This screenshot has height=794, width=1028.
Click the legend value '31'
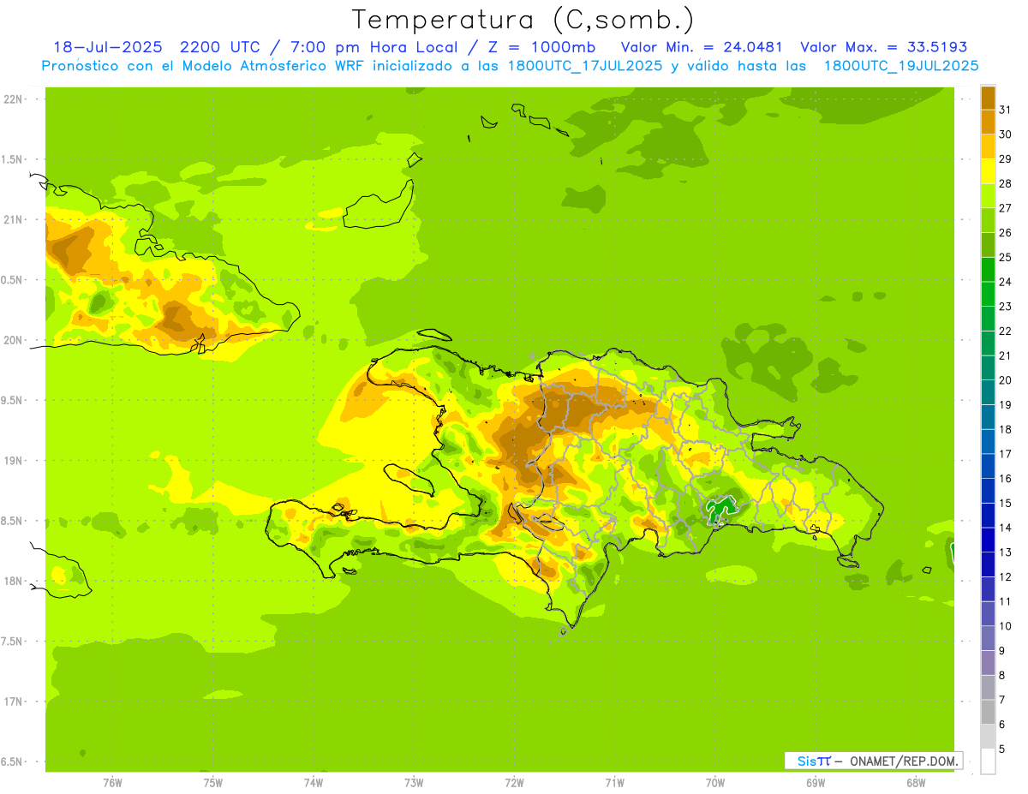(1005, 110)
